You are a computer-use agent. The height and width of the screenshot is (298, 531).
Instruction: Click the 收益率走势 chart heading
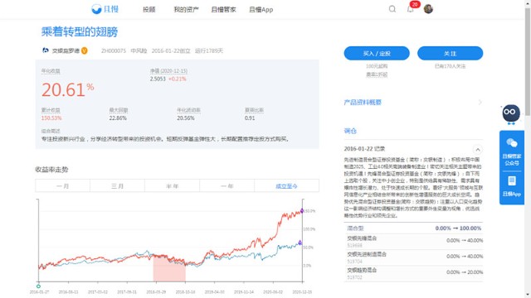51,170
